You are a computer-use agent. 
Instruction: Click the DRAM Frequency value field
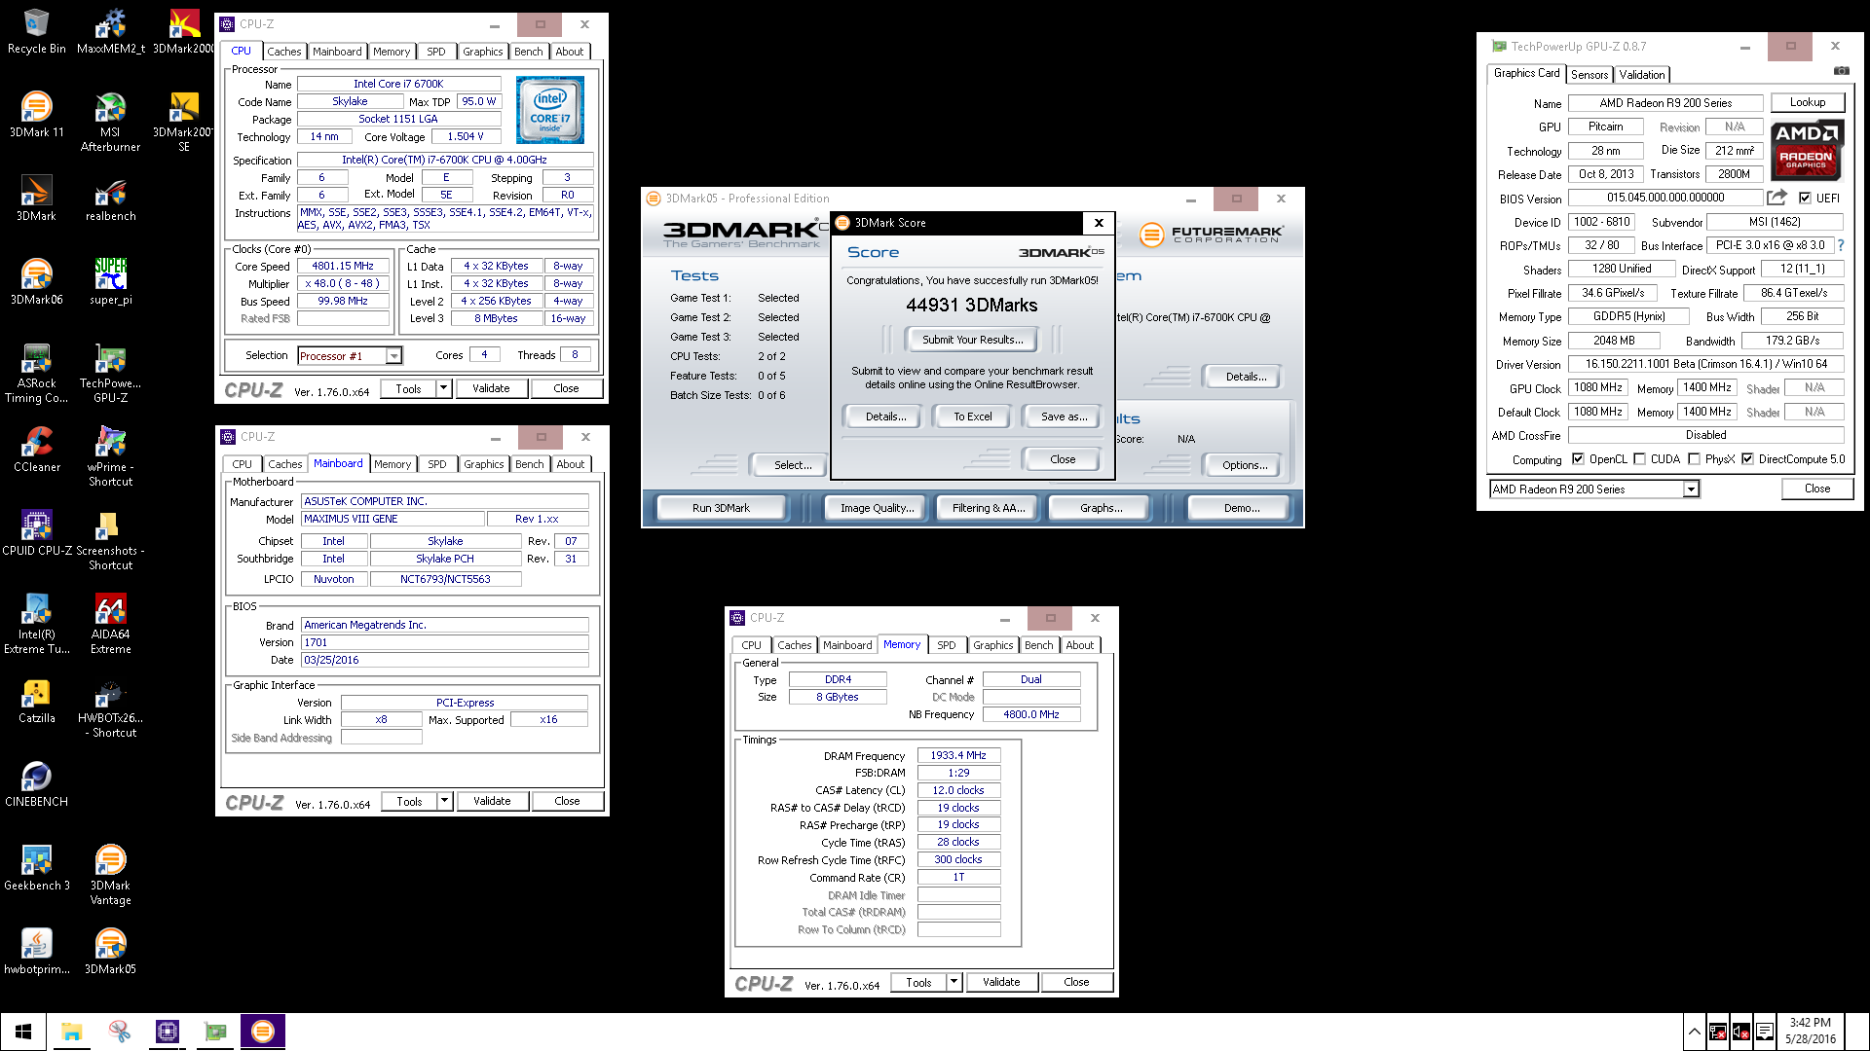[x=958, y=755]
